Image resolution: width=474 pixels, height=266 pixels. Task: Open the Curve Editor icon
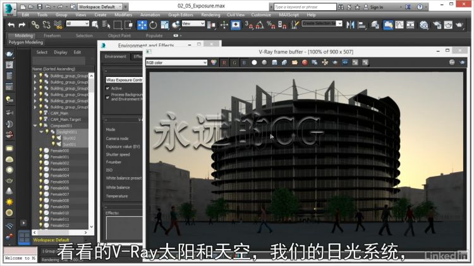point(399,25)
